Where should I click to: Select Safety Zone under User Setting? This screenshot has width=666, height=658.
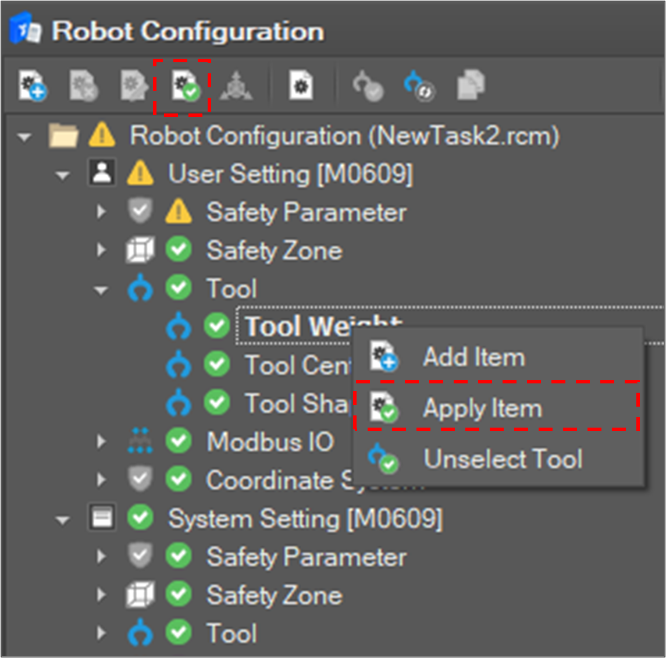(274, 251)
